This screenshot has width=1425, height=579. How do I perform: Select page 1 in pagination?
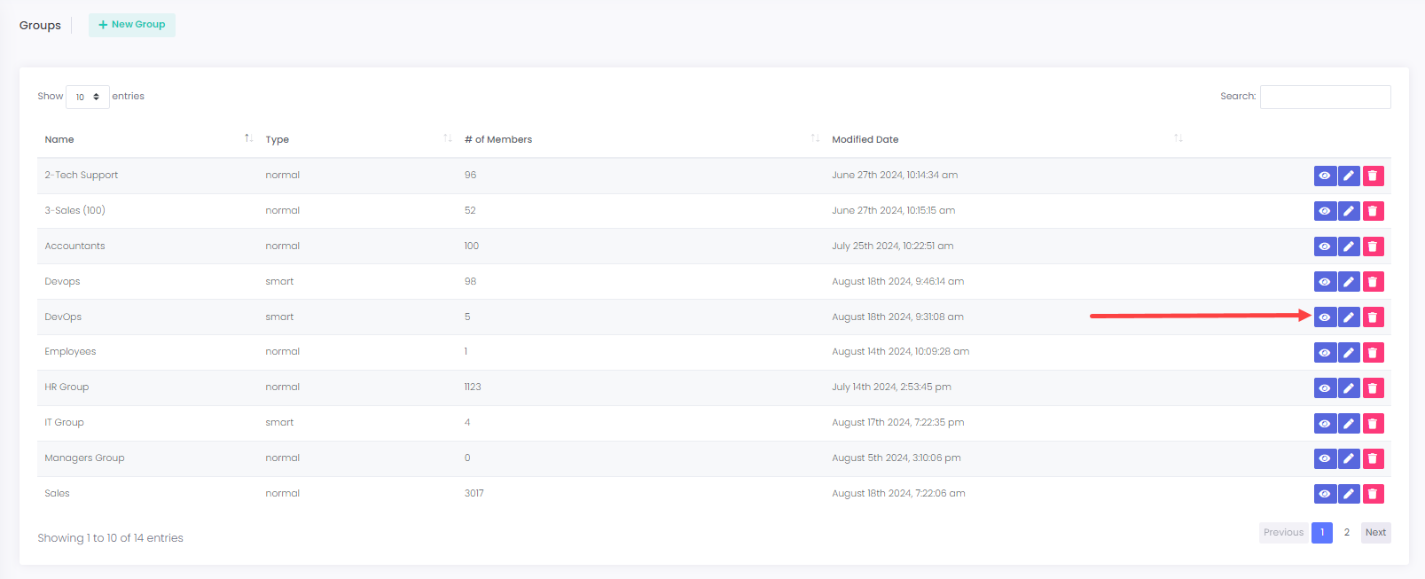[1321, 533]
